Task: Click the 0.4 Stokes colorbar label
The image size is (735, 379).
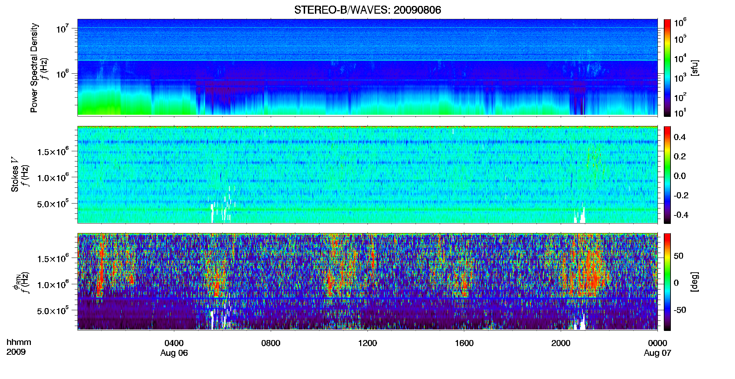Action: pyautogui.click(x=680, y=137)
